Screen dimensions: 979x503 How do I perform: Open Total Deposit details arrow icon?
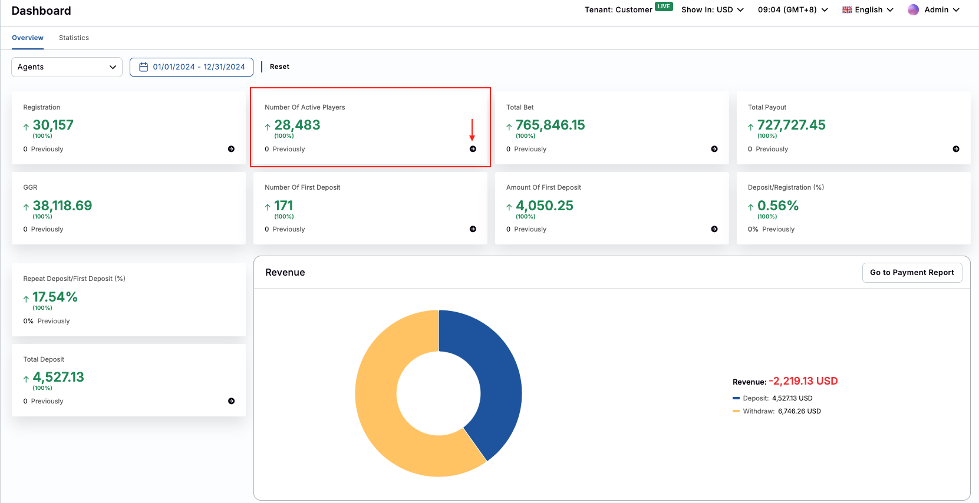coord(231,401)
